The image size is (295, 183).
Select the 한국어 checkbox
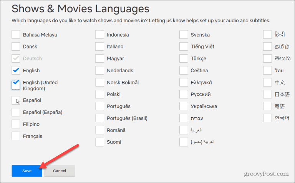267,118
